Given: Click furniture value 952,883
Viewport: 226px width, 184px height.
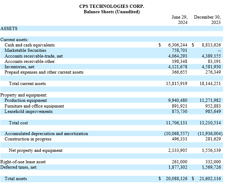Looking at the screenshot, I should pyautogui.click(x=213, y=106).
